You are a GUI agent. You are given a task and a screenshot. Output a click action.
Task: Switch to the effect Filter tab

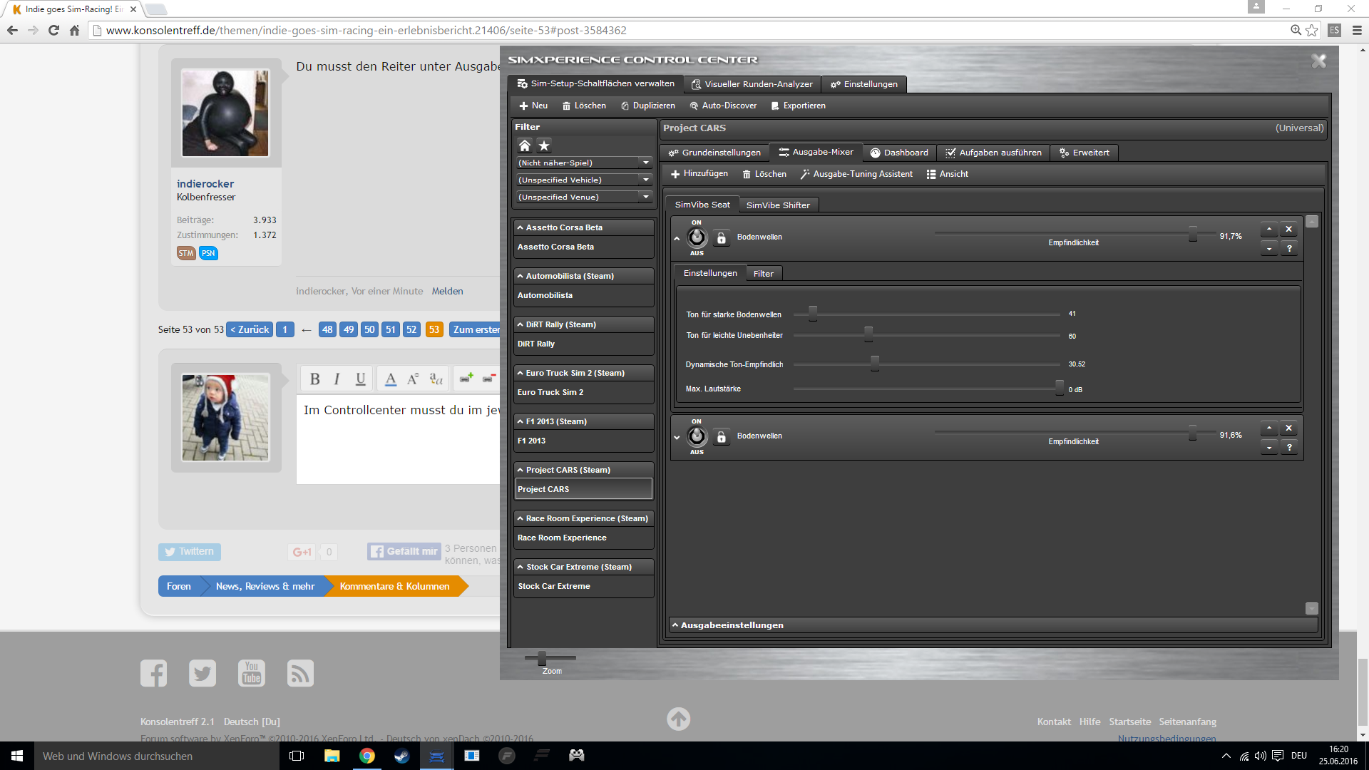[764, 274]
